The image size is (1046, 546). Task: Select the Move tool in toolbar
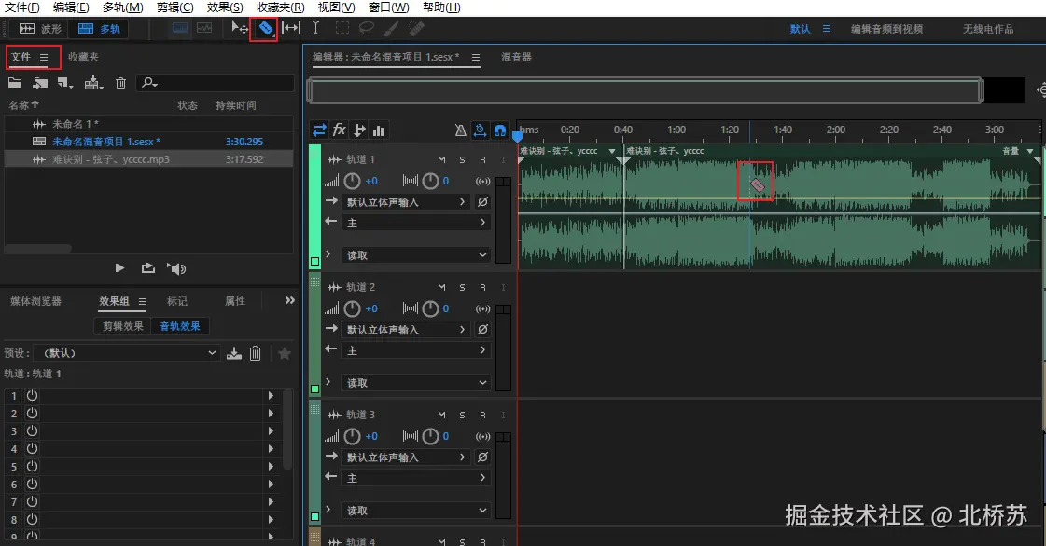[240, 28]
